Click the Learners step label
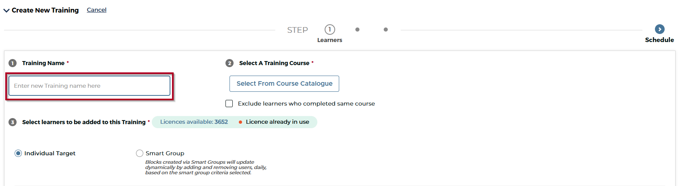The height and width of the screenshot is (186, 678). (x=329, y=40)
